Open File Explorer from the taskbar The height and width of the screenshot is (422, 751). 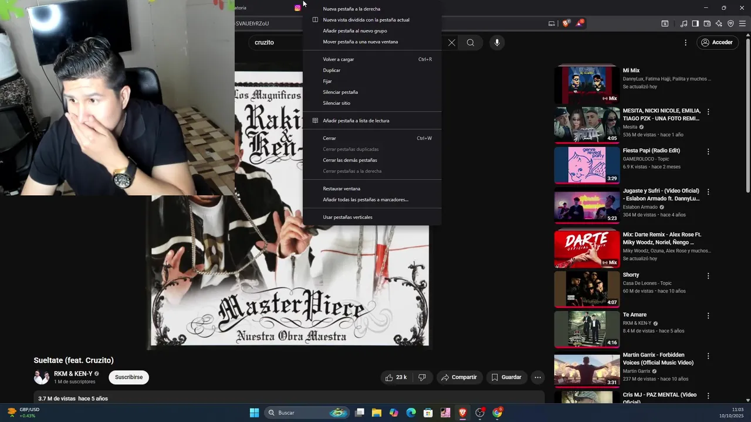click(377, 413)
